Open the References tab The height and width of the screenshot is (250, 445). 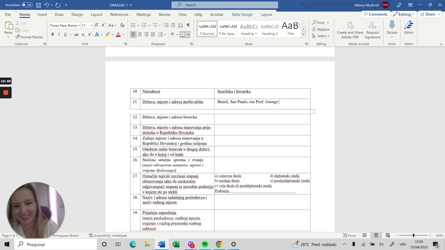coord(119,15)
